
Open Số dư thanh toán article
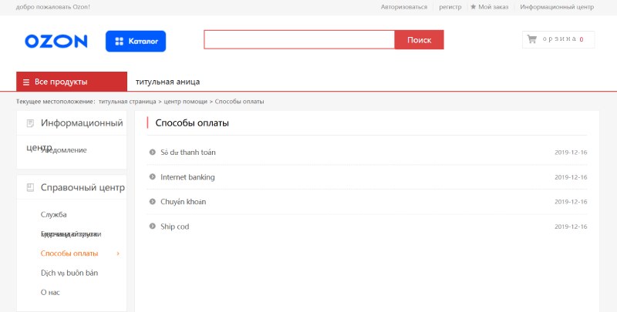188,152
